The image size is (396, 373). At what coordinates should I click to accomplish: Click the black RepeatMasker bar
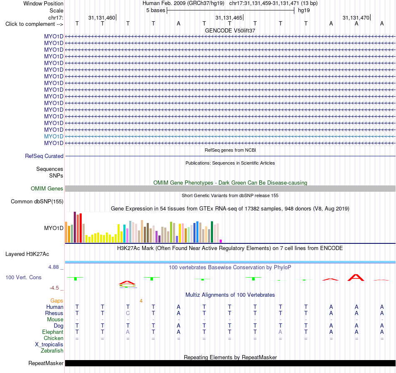pyautogui.click(x=230, y=363)
